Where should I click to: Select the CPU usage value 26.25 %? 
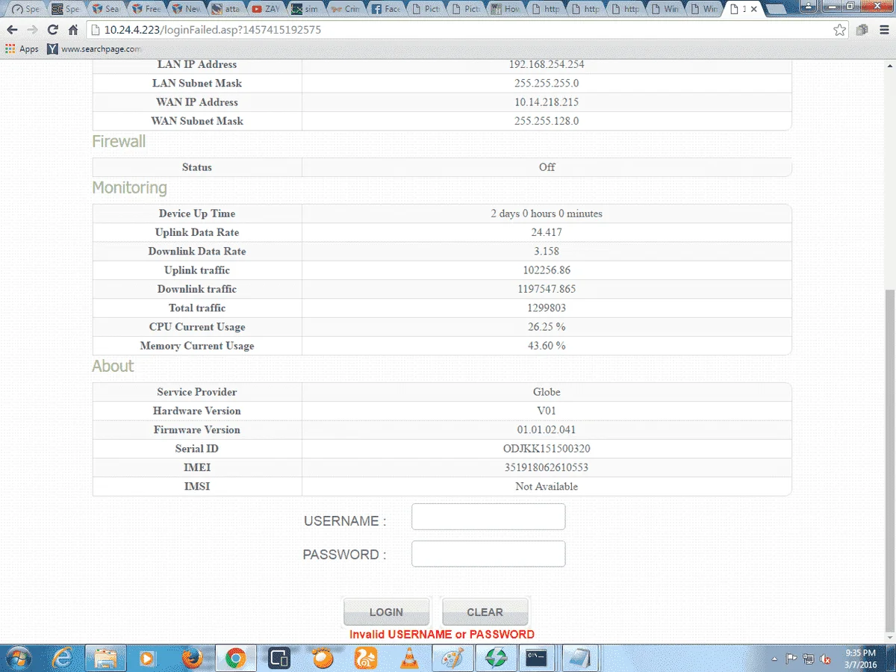(547, 327)
